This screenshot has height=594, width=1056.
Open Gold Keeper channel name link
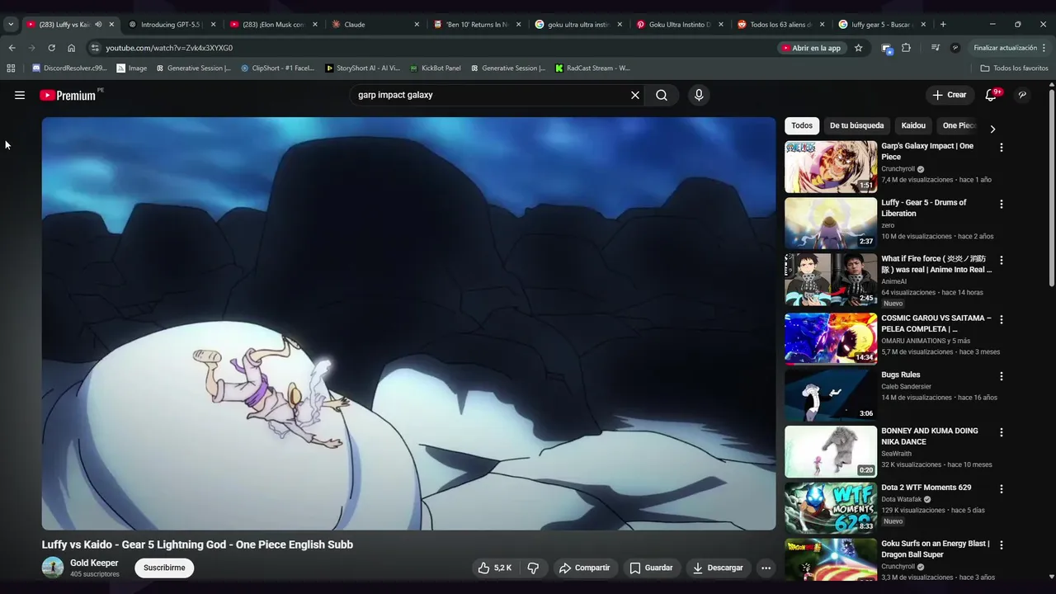coord(94,563)
